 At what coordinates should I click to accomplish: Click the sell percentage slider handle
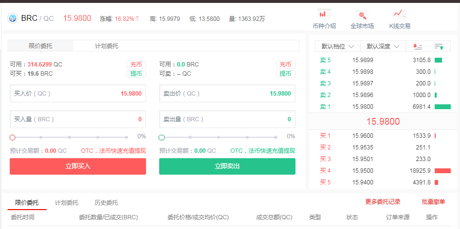pyautogui.click(x=162, y=137)
